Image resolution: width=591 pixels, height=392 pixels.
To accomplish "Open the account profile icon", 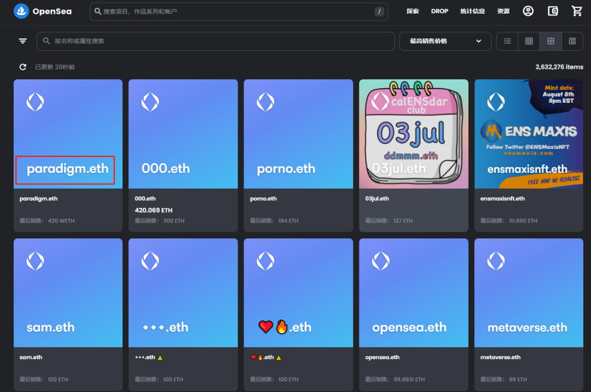I will pyautogui.click(x=528, y=11).
